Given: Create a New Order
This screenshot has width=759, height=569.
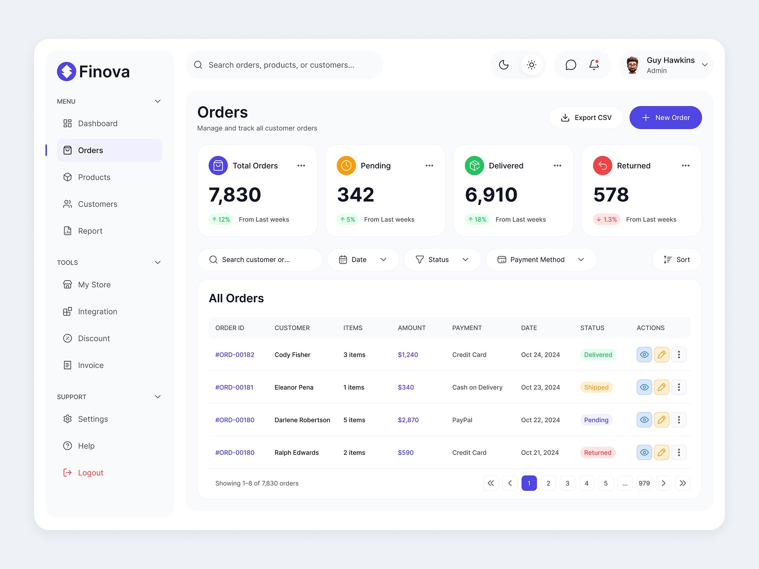Looking at the screenshot, I should (666, 118).
